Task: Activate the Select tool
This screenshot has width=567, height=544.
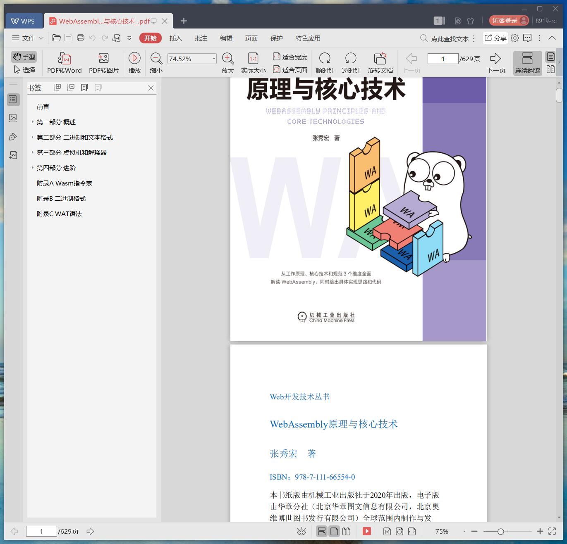Action: 24,70
